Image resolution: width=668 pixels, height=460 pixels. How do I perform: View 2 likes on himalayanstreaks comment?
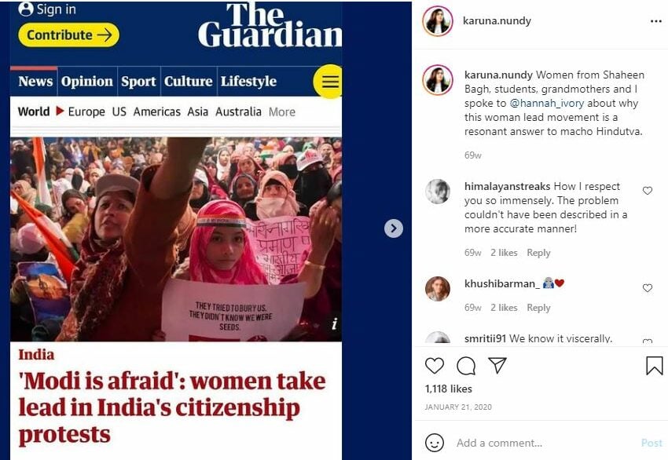pos(504,253)
